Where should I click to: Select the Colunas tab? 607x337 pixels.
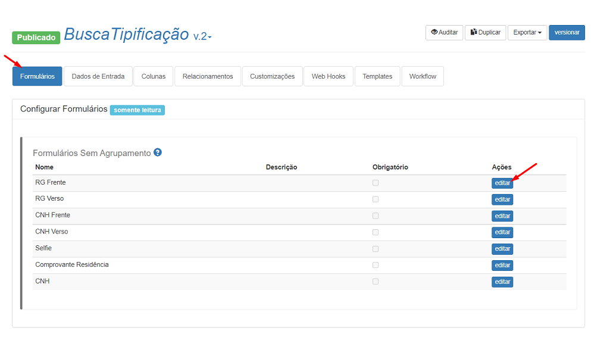pos(154,76)
